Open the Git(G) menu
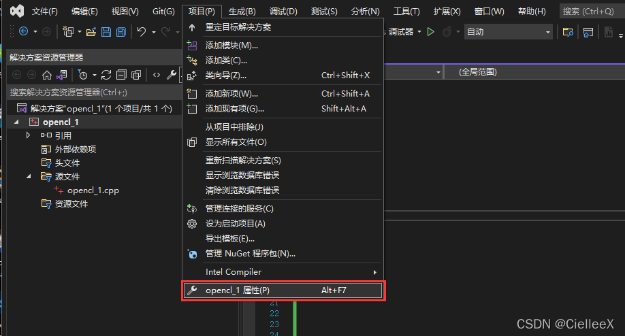The height and width of the screenshot is (336, 625). pyautogui.click(x=163, y=12)
